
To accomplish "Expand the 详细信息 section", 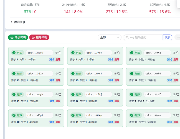I will (x=18, y=22).
